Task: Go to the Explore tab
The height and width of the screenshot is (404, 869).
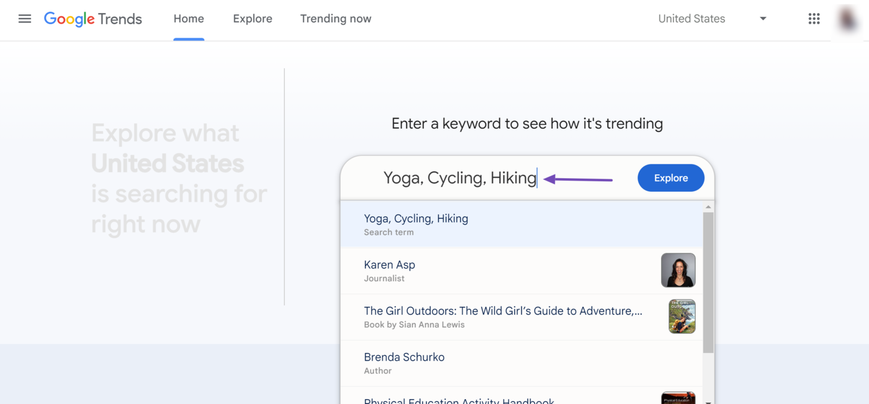Action: click(253, 19)
